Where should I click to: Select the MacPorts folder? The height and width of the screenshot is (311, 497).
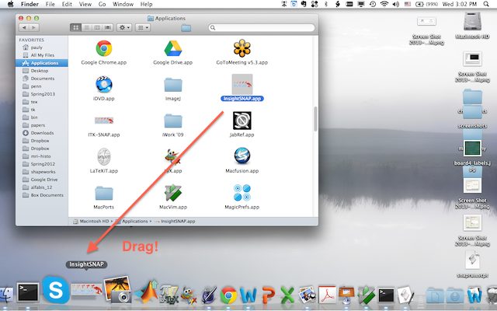coord(104,194)
